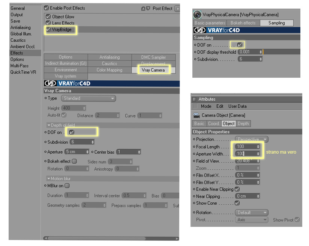
Task: Select QuickTime VR in settings list
Action: [x=23, y=72]
